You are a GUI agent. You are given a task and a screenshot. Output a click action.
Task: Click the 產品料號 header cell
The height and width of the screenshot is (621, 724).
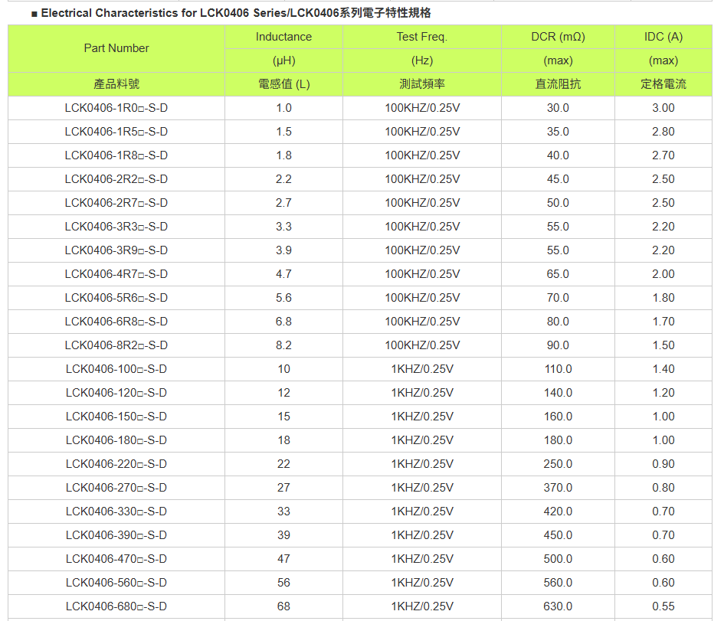(116, 84)
